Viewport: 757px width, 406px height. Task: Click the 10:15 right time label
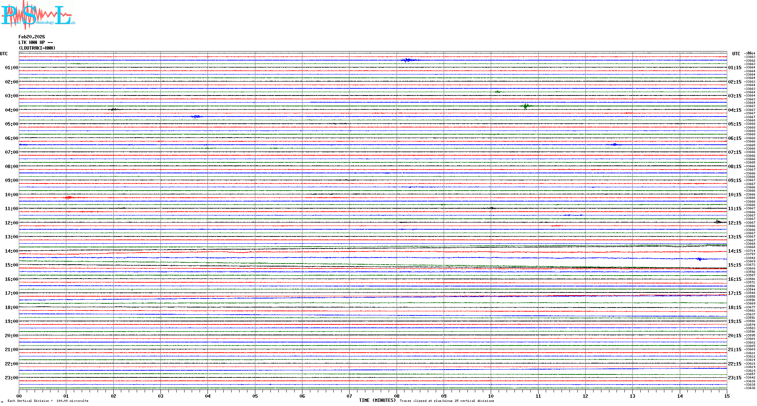point(734,195)
